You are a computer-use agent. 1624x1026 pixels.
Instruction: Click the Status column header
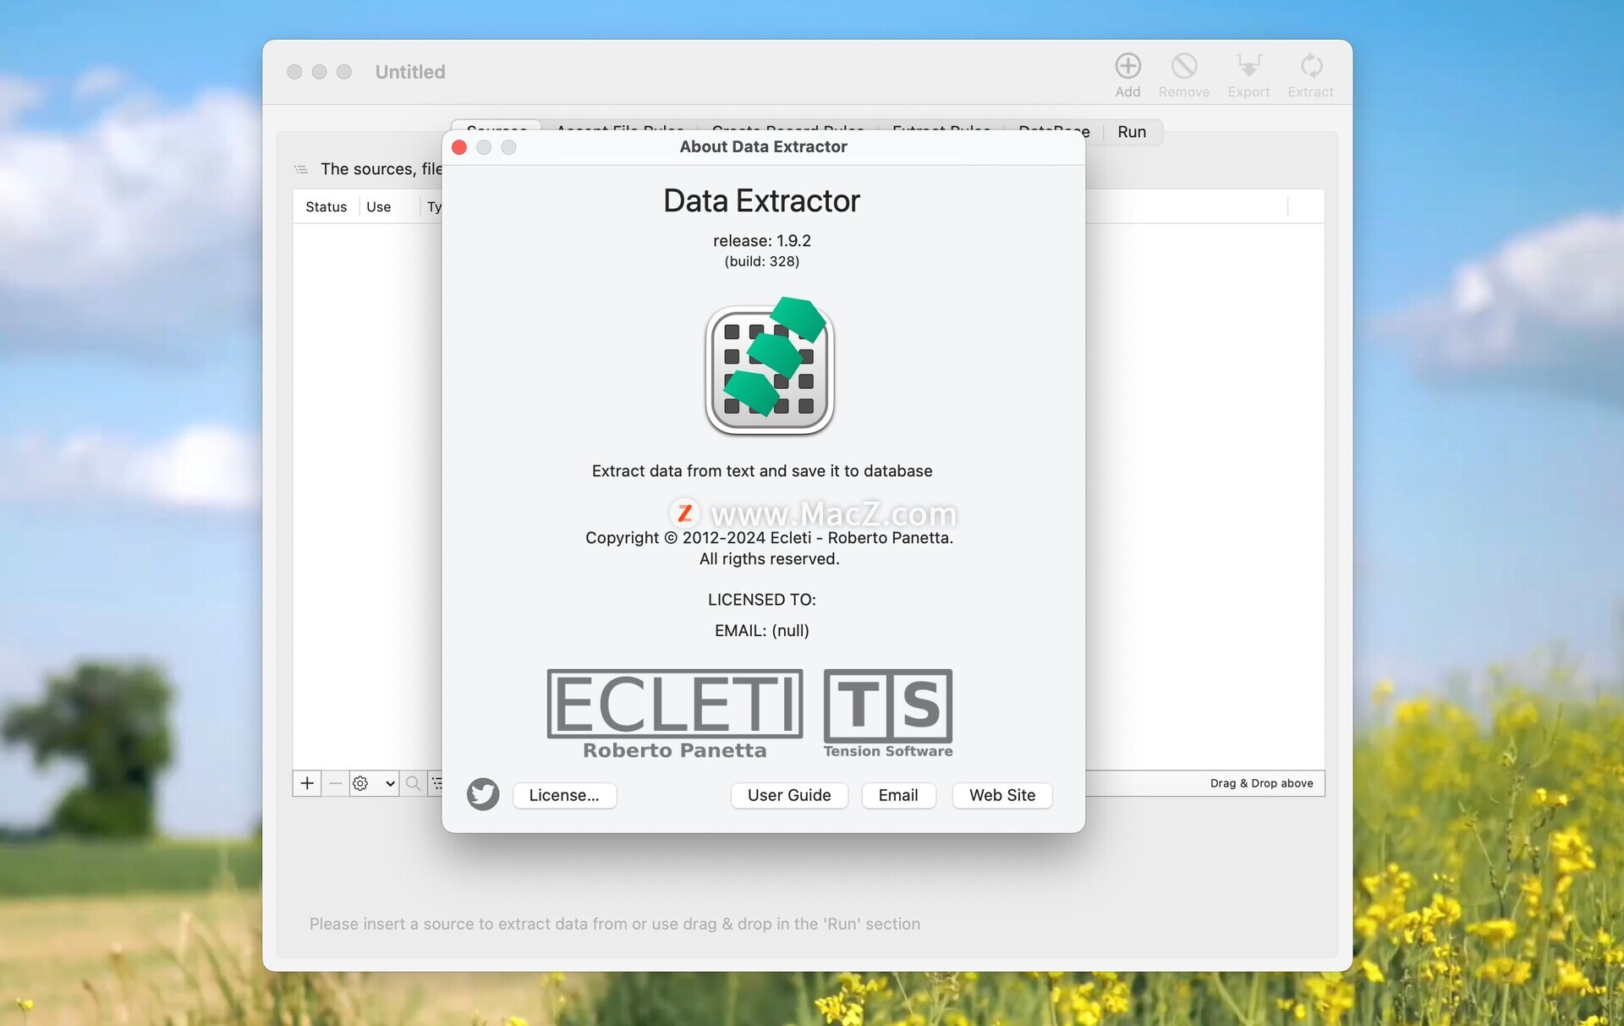tap(326, 207)
